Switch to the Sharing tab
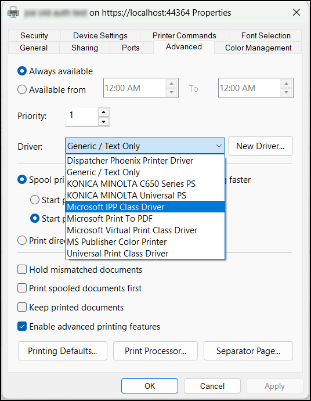 click(x=85, y=48)
